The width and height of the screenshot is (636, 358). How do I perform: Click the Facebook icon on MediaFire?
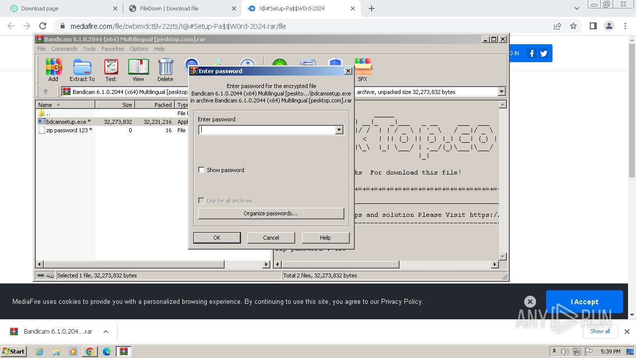click(532, 54)
